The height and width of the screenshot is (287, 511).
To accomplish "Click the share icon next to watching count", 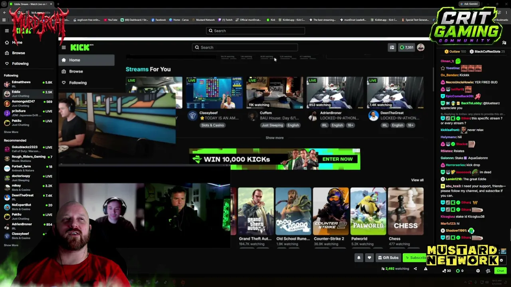I will [x=415, y=269].
